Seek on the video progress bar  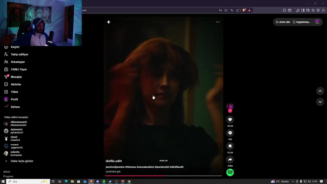(163, 176)
